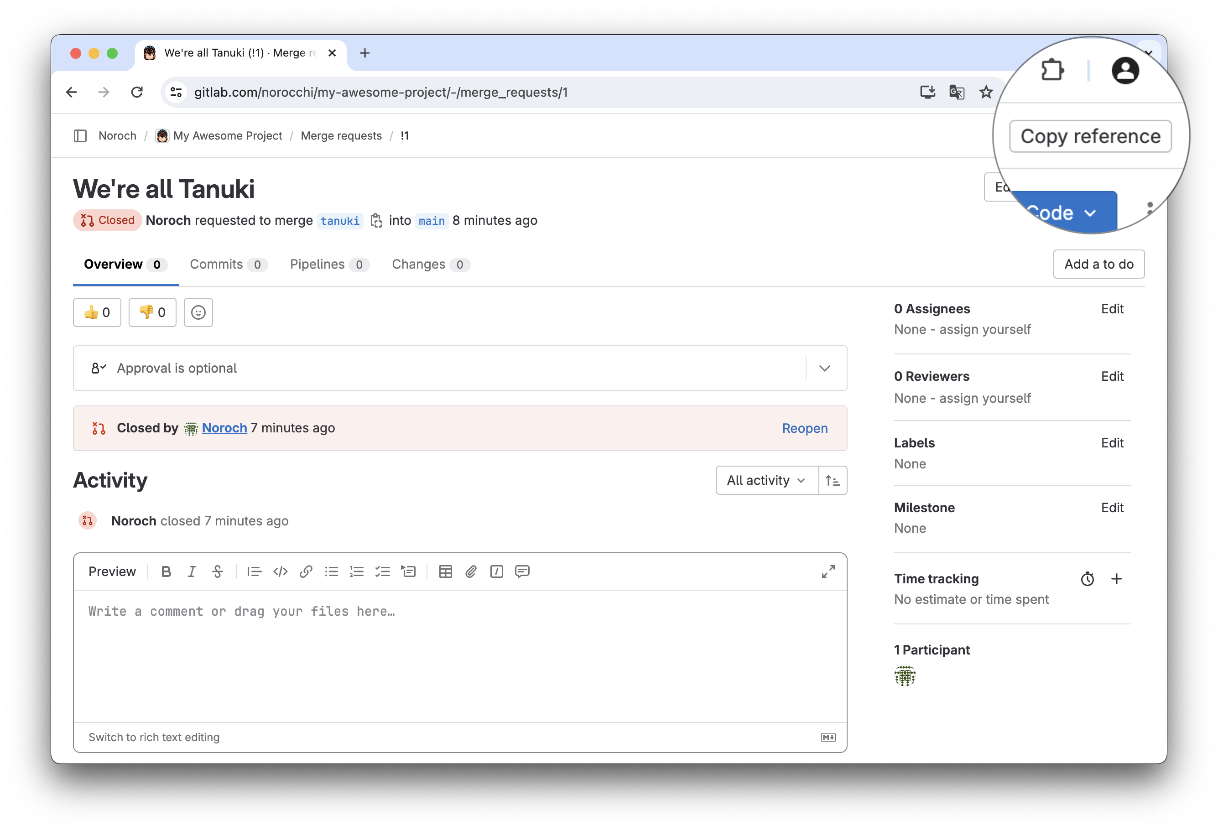1218x831 pixels.
Task: Reopen the closed merge request
Action: pyautogui.click(x=805, y=429)
